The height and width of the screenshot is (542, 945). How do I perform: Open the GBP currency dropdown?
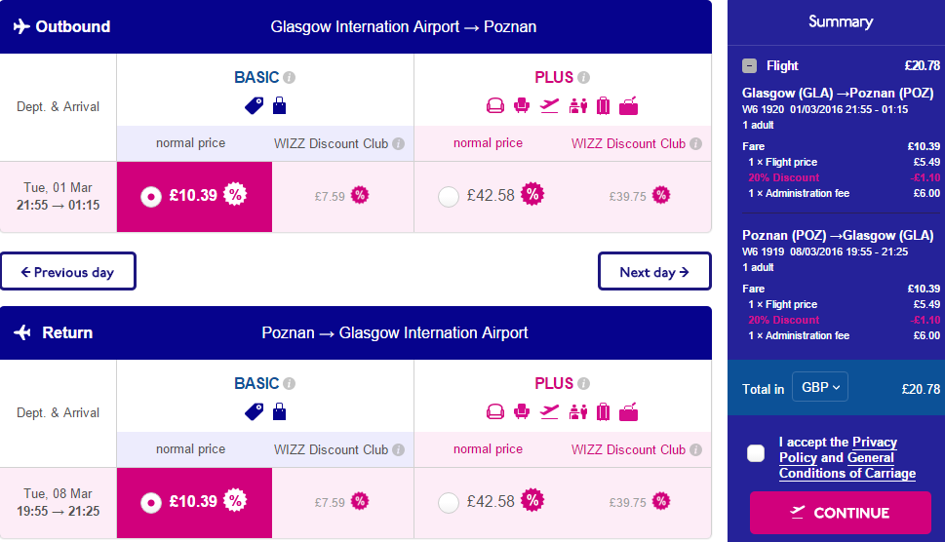coord(819,387)
